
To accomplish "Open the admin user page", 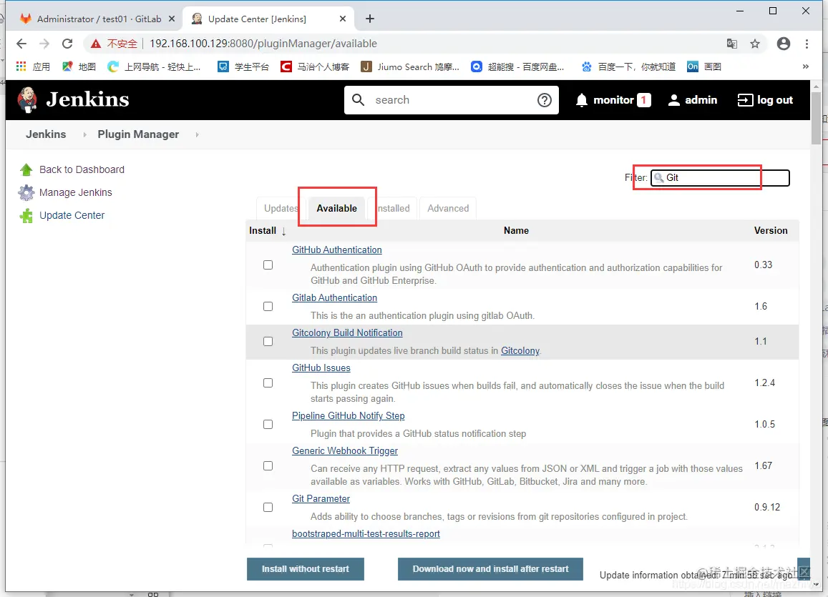I will tap(692, 100).
